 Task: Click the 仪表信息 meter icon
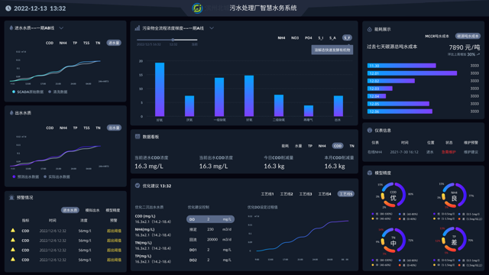(x=370, y=131)
